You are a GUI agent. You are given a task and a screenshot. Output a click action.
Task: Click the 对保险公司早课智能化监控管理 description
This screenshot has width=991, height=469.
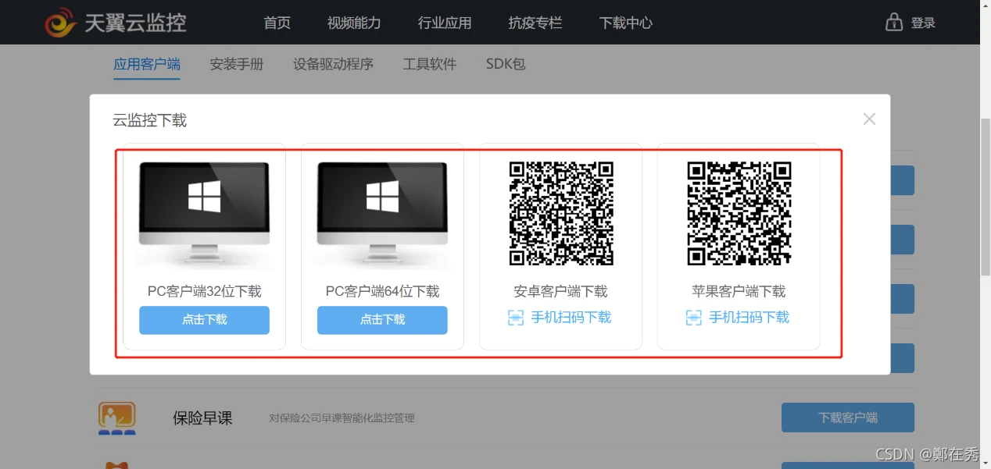pyautogui.click(x=342, y=418)
